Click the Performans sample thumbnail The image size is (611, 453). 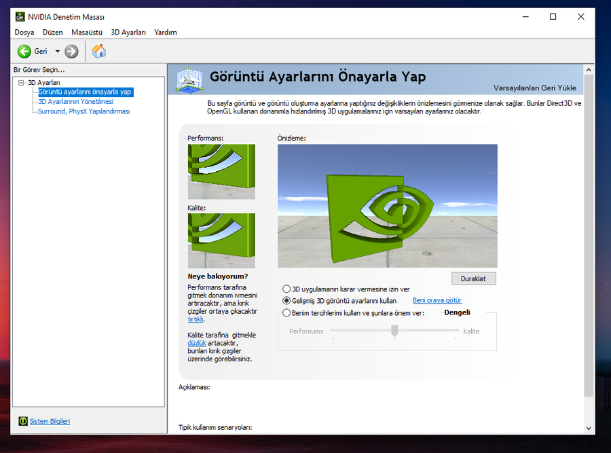(221, 172)
